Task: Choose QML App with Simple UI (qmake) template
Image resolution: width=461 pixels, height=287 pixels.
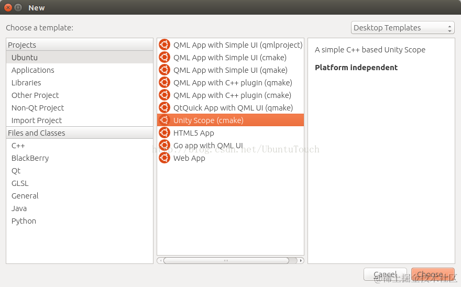Action: tap(230, 70)
